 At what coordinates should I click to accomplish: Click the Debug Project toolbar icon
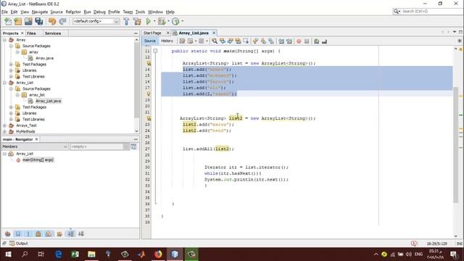point(162,21)
